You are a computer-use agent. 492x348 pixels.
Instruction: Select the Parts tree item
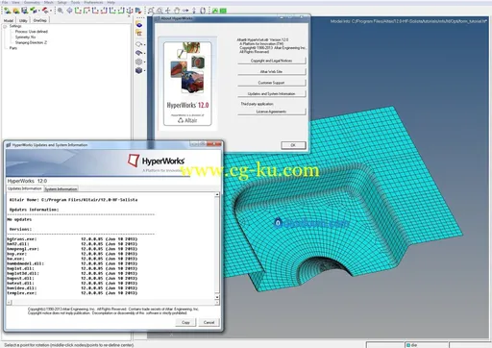tap(13, 48)
